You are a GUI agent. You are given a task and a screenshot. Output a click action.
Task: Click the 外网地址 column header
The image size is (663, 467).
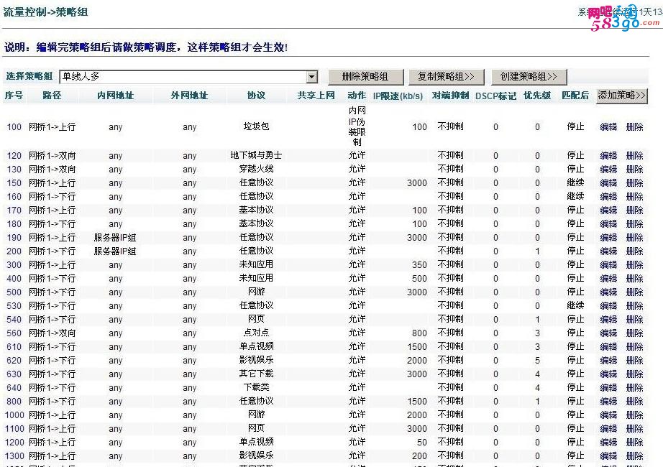click(189, 96)
